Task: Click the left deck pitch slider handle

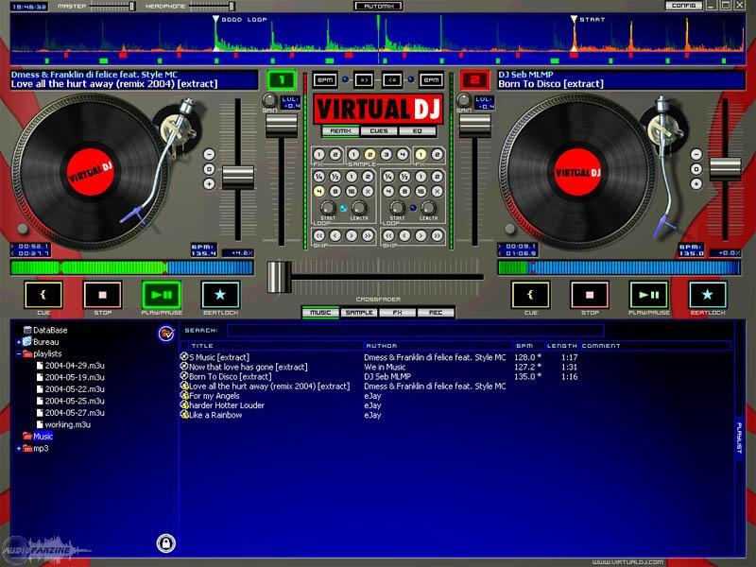Action: (x=238, y=177)
